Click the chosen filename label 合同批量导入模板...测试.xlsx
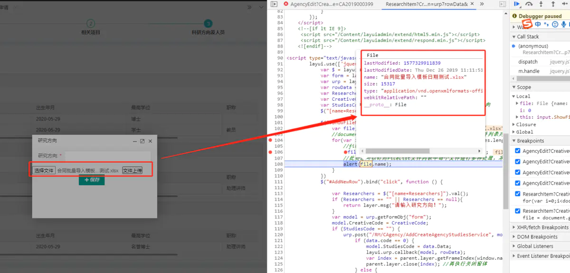Screen dimensions: 570x273 pyautogui.click(x=88, y=170)
